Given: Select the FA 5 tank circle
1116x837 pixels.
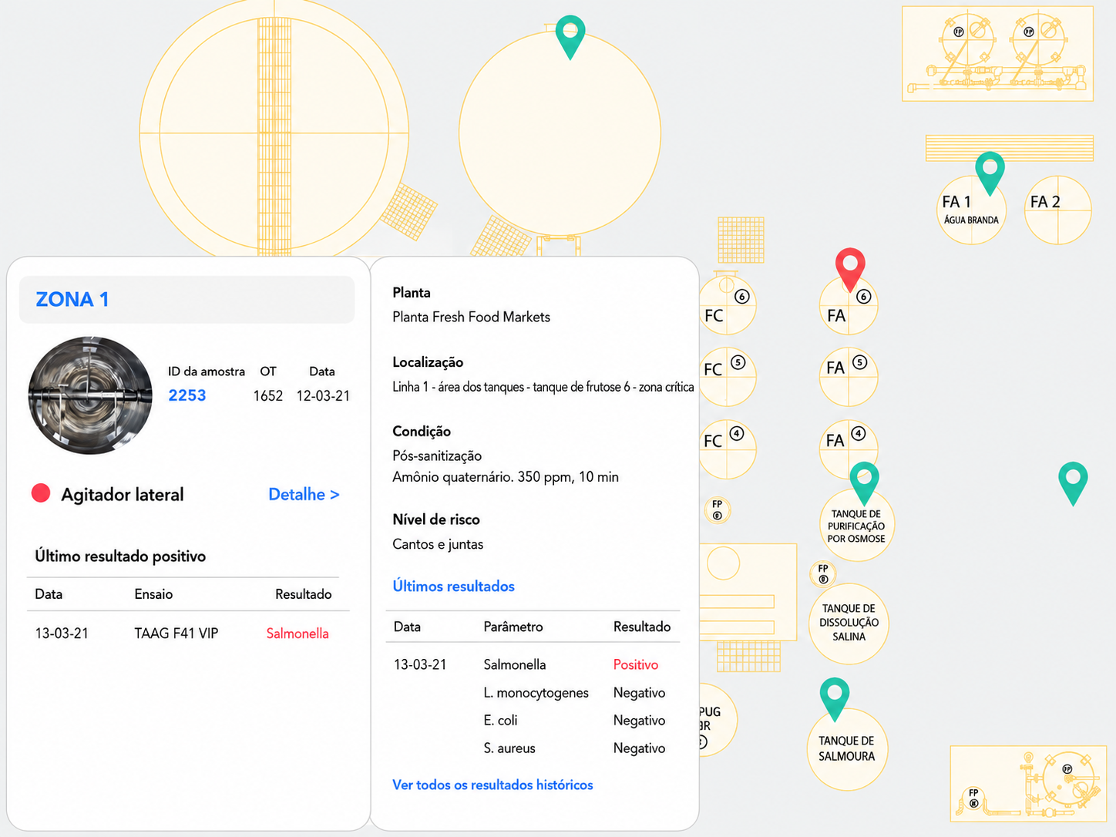Looking at the screenshot, I should point(849,377).
